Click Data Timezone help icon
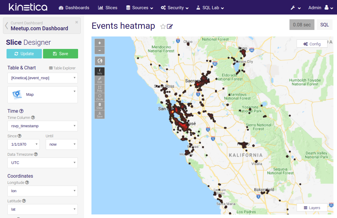 point(36,154)
